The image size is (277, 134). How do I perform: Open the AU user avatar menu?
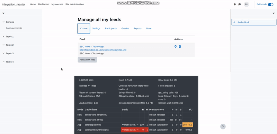point(247,4)
